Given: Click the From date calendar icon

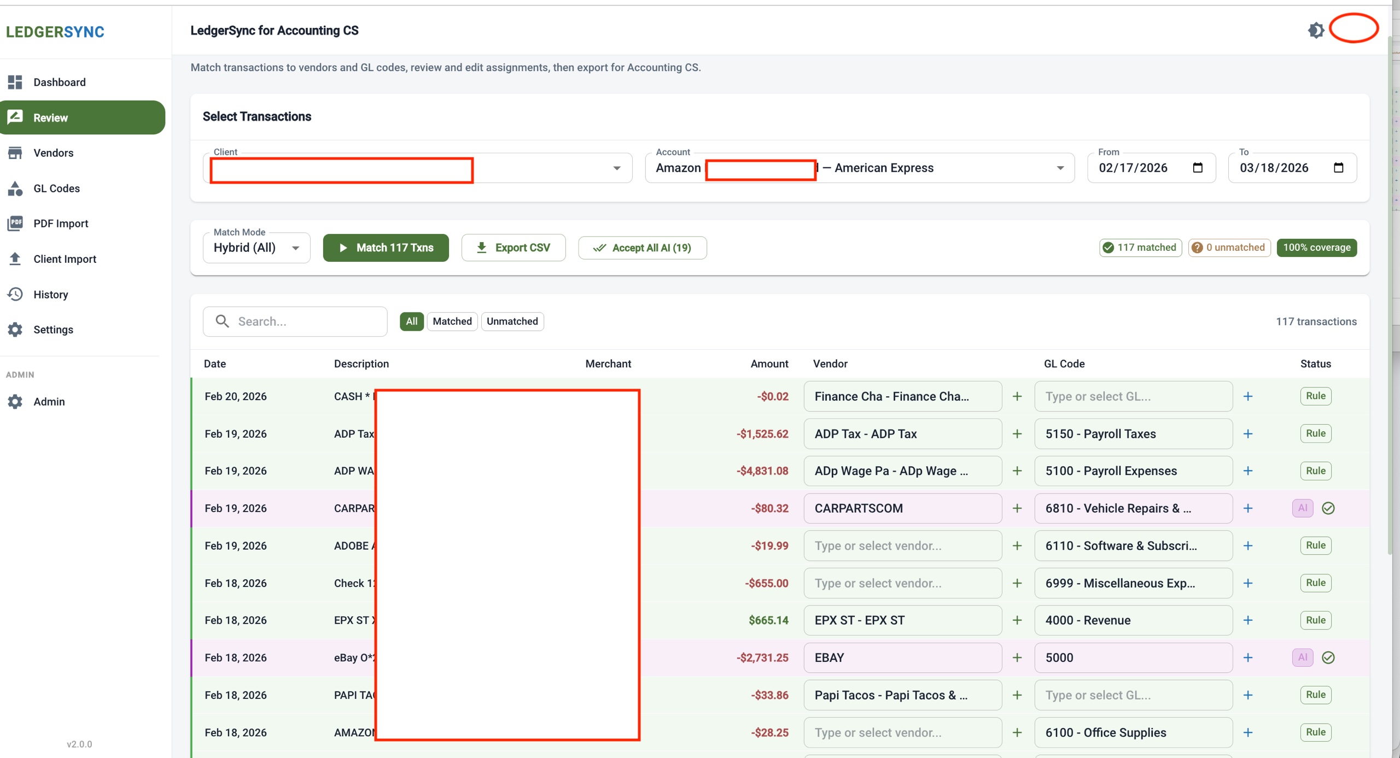Looking at the screenshot, I should pyautogui.click(x=1198, y=168).
